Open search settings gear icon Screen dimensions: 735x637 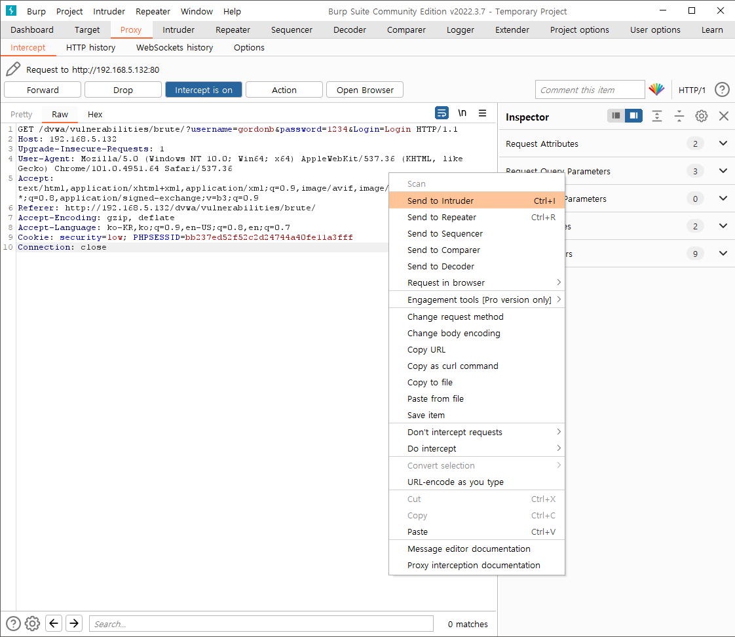point(32,623)
